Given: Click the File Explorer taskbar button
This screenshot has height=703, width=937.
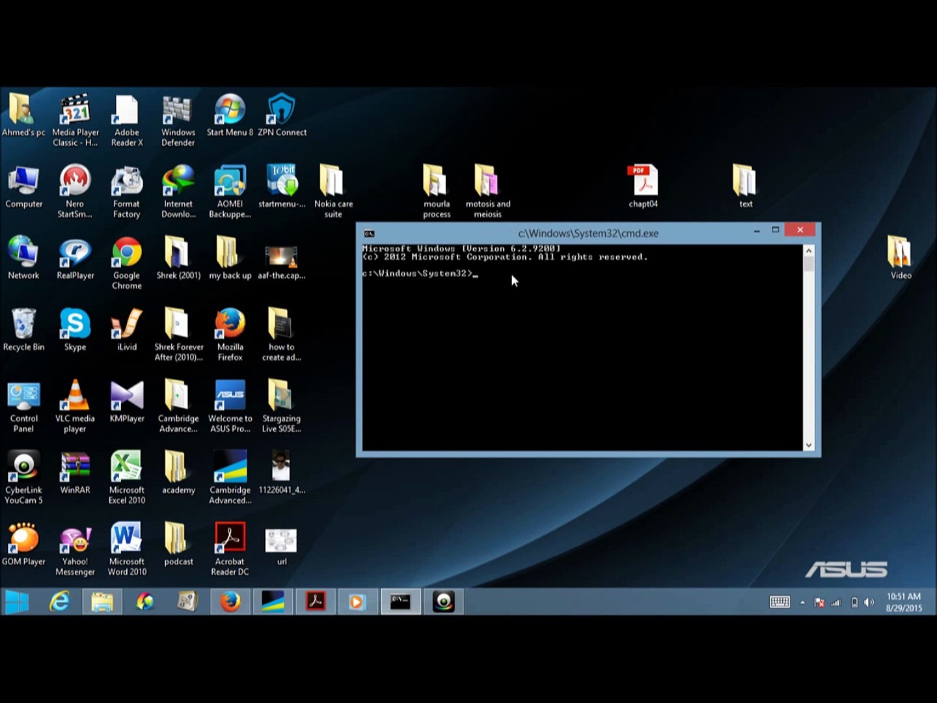Looking at the screenshot, I should point(102,602).
